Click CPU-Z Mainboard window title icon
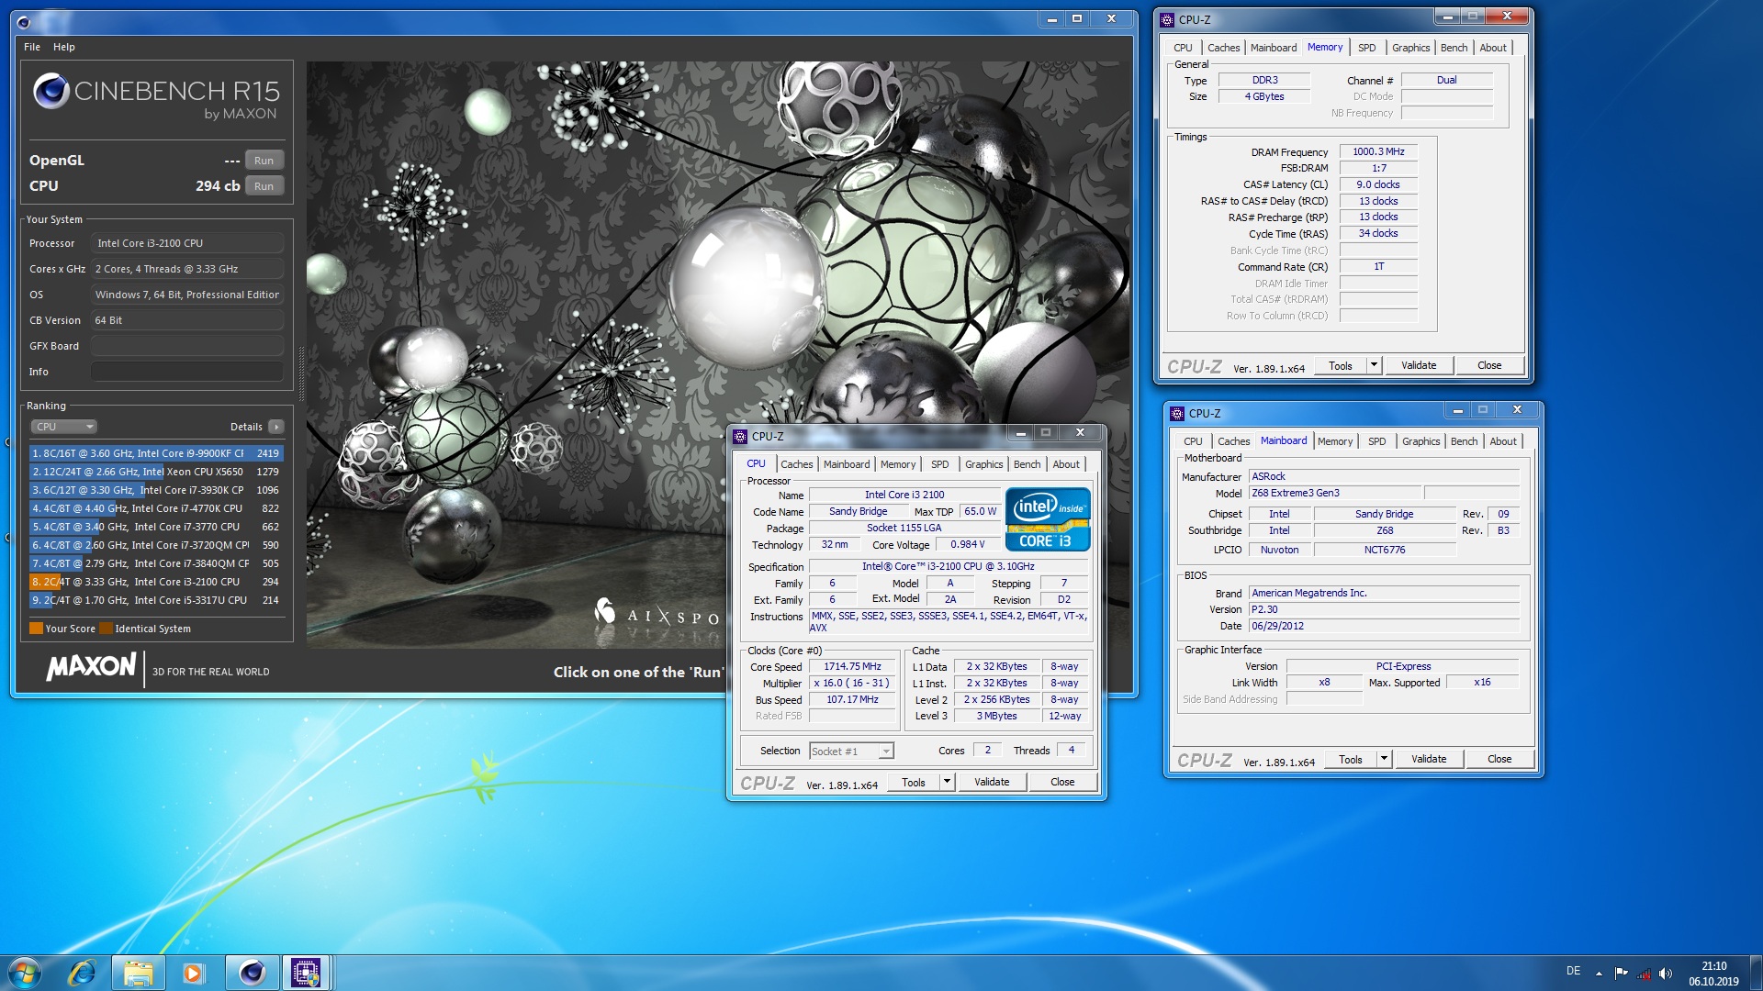Viewport: 1763px width, 991px height. tap(1177, 414)
